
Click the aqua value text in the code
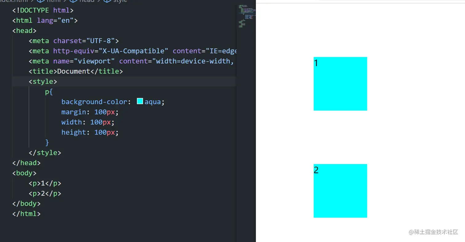pyautogui.click(x=153, y=102)
